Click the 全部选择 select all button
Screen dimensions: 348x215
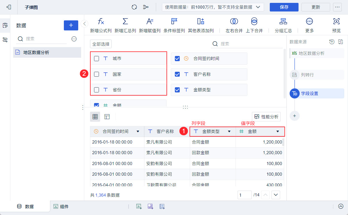pos(101,44)
